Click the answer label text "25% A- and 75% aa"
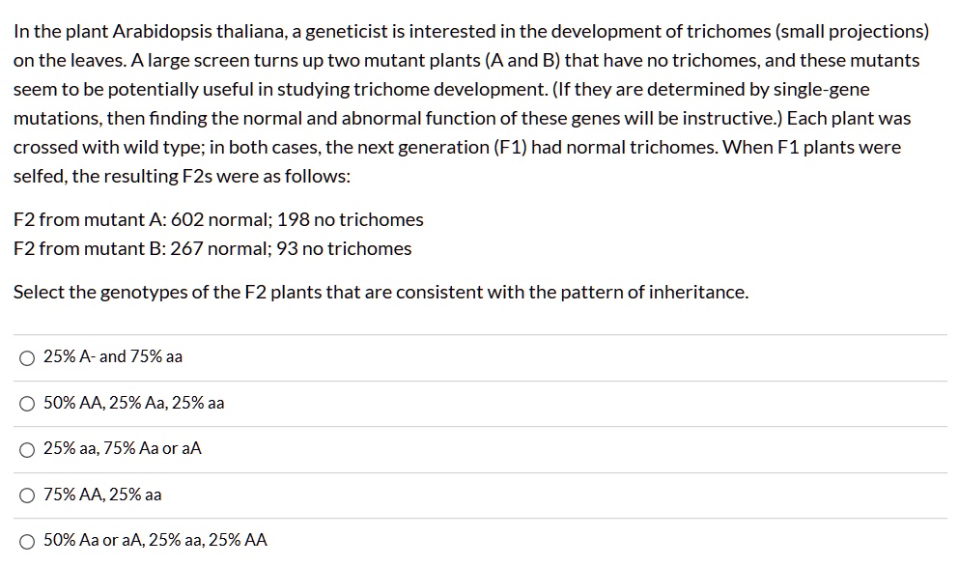Screen dimensions: 959x566 [x=113, y=356]
